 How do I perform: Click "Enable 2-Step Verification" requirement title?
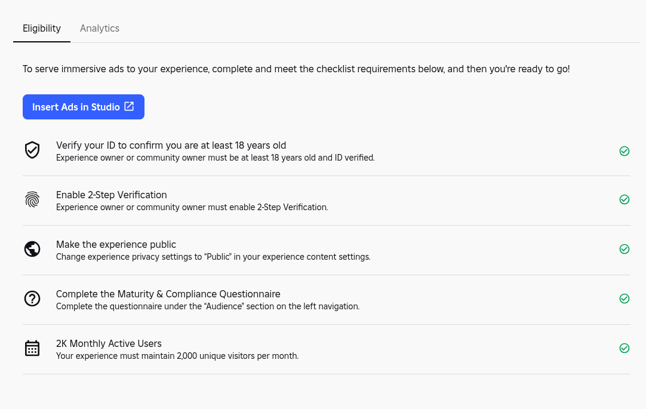tap(111, 195)
